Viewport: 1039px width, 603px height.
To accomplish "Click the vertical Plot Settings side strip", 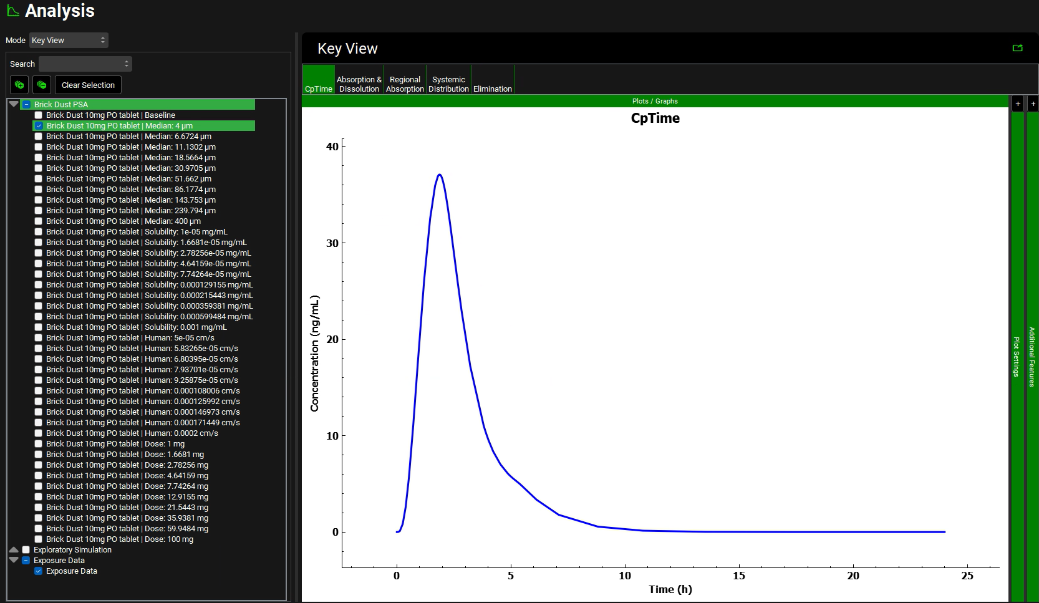I will coord(1017,355).
